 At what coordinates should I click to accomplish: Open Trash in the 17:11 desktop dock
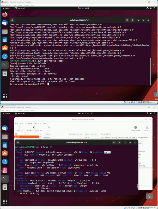click(5, 187)
